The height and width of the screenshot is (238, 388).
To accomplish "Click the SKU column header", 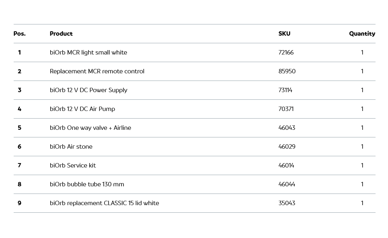I will 284,34.
